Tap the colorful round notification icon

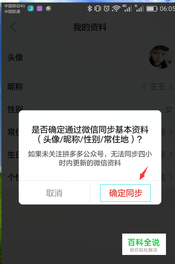[x=48, y=8]
